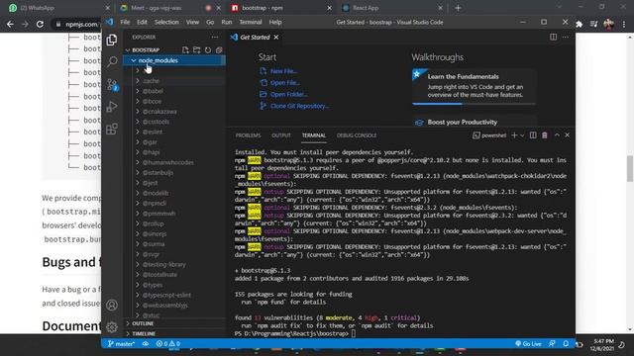The height and width of the screenshot is (356, 634).
Task: Expand the OUTLINE section
Action: [174, 323]
